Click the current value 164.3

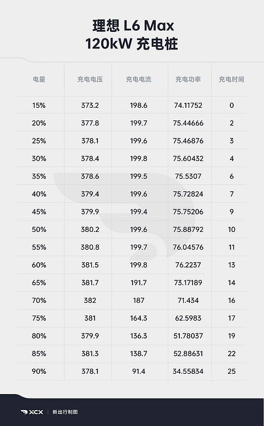pos(139,318)
